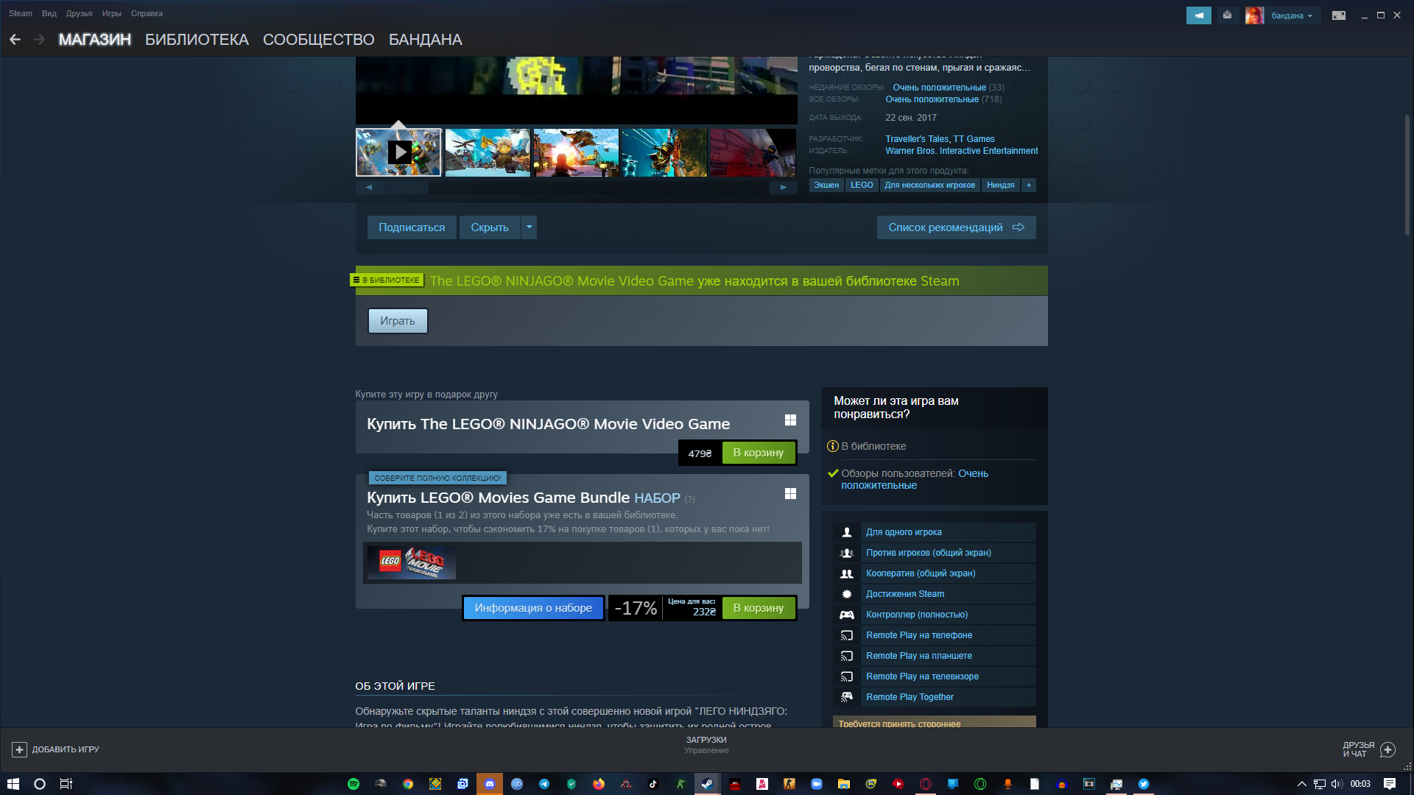1414x795 pixels.
Task: Expand the Скрыть dropdown arrow
Action: pyautogui.click(x=529, y=227)
